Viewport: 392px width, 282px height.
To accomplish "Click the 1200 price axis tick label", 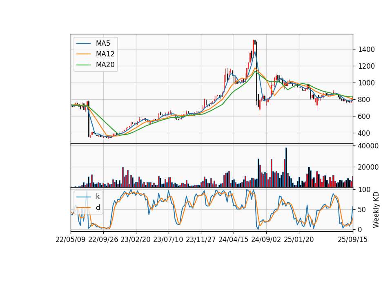I will 366,66.
